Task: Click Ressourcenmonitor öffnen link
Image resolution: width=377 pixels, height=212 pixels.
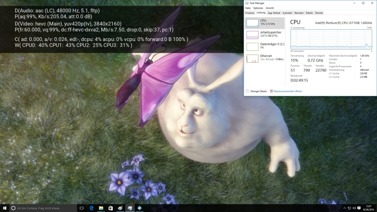Action: tap(288, 91)
